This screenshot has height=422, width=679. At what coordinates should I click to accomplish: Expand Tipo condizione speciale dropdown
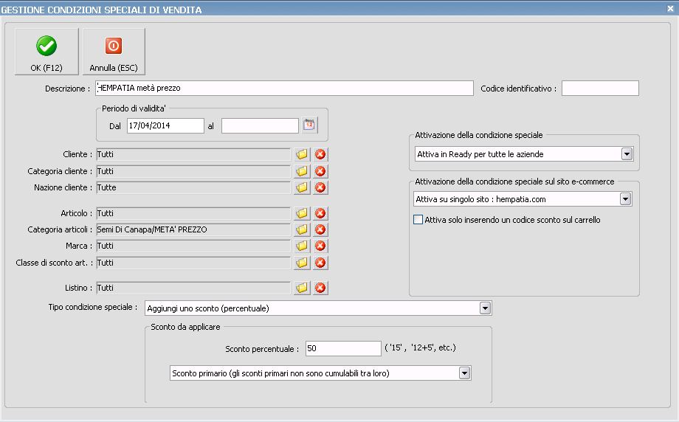pyautogui.click(x=485, y=308)
